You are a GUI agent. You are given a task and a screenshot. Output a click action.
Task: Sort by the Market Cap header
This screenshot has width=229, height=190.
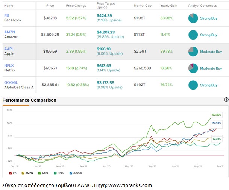coord(143,6)
